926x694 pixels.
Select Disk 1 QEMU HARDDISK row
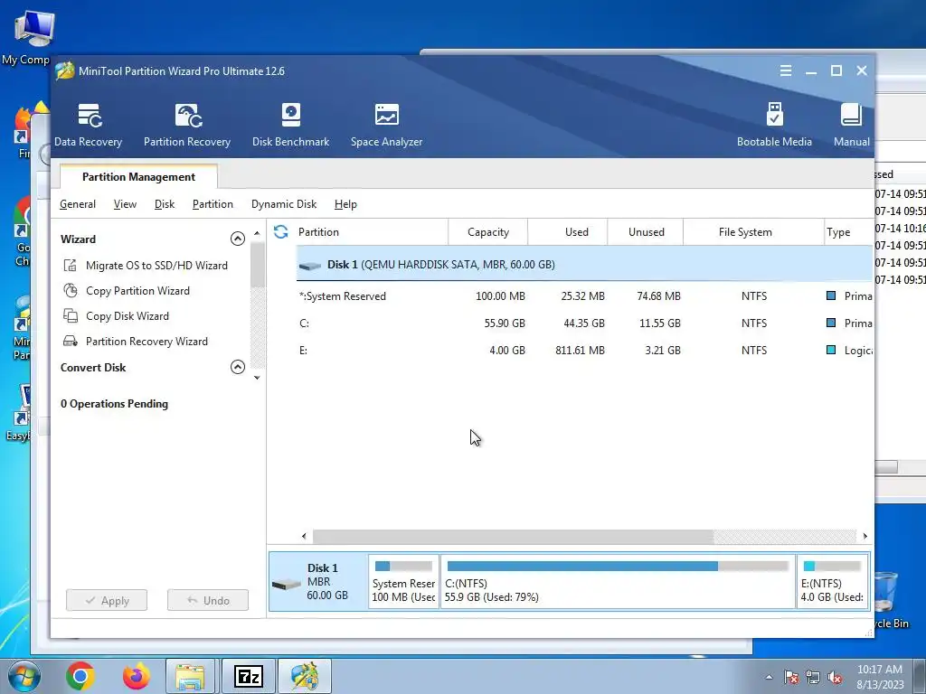click(x=585, y=265)
